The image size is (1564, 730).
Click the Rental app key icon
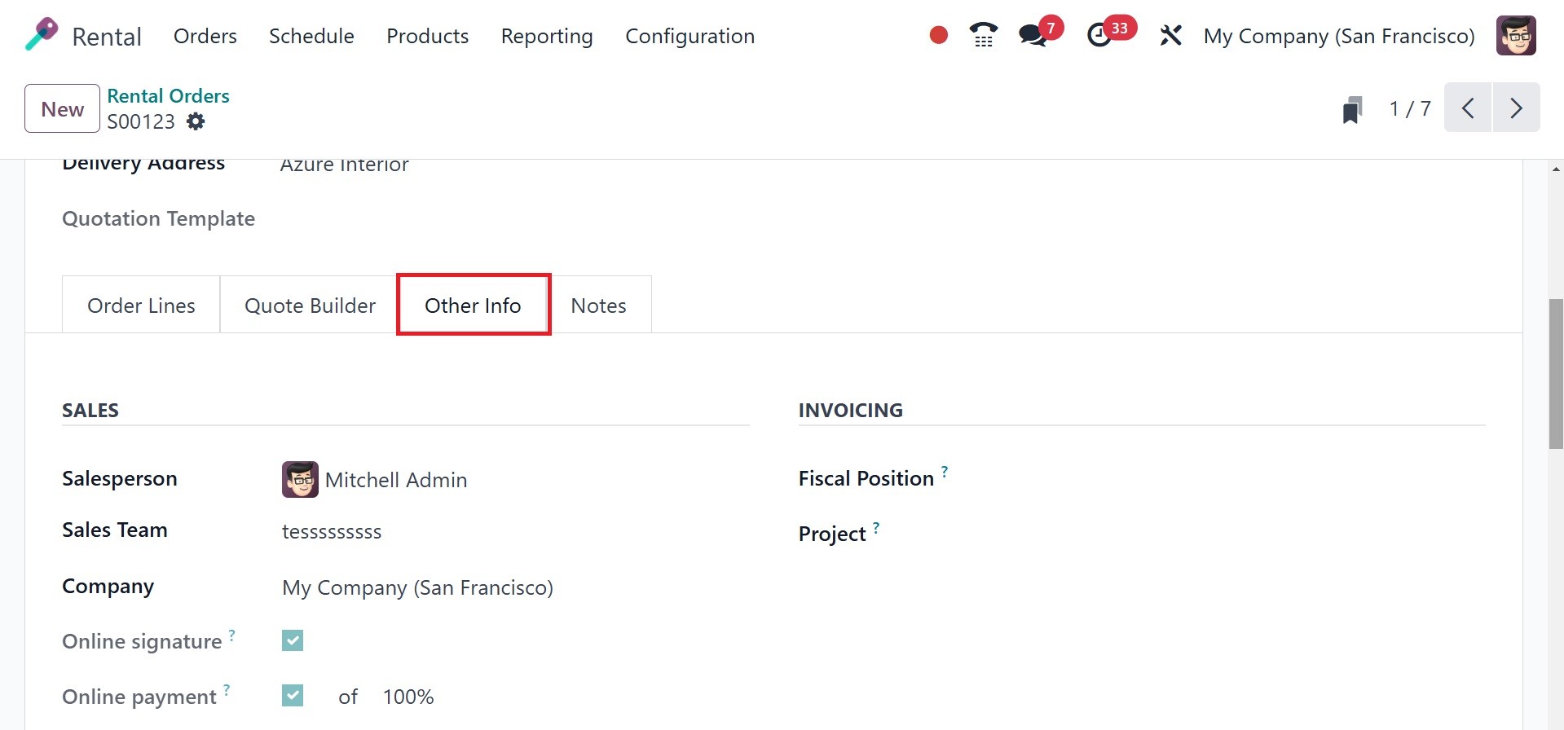tap(42, 35)
